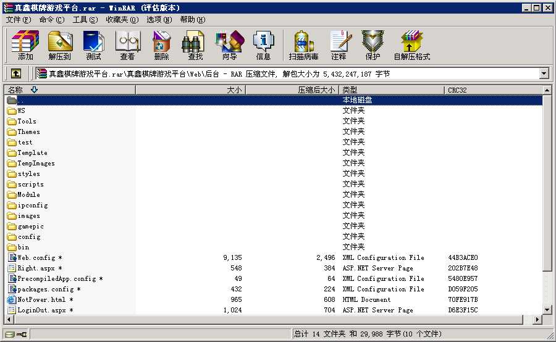Click the status bar total 总计 text

tap(368, 334)
